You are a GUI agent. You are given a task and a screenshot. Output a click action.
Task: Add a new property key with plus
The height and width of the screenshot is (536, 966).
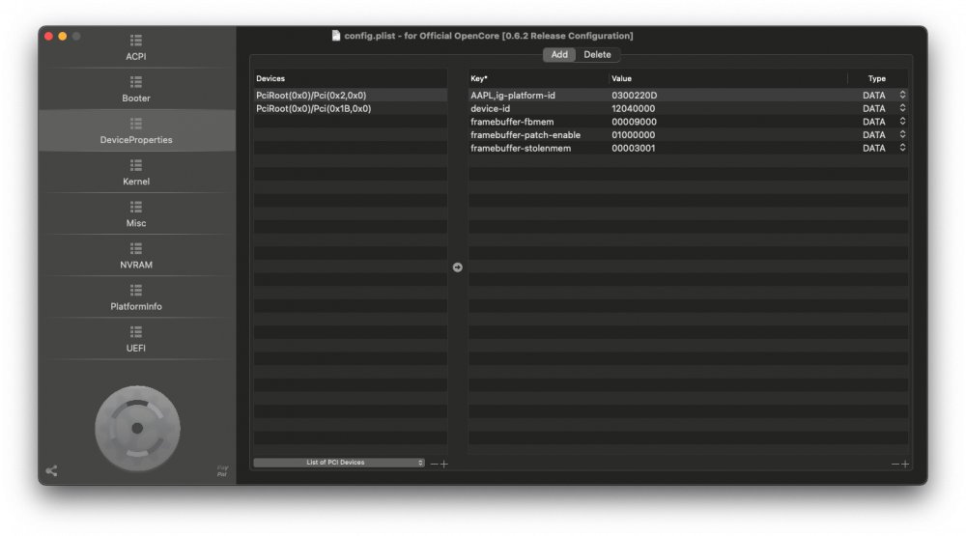905,464
